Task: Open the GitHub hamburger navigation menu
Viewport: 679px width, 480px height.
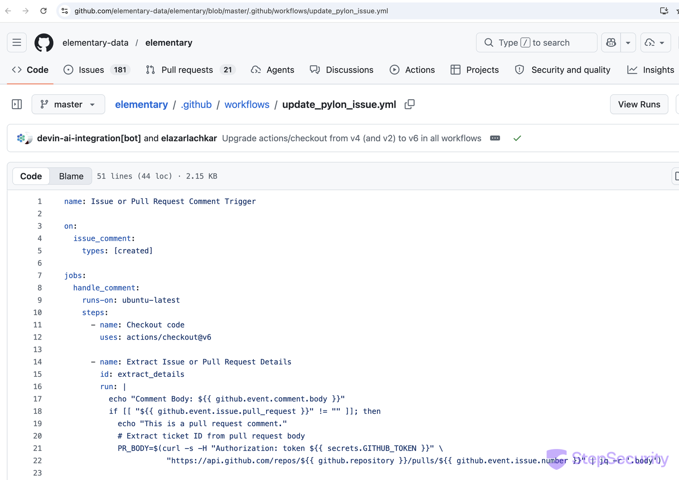Action: pos(17,42)
